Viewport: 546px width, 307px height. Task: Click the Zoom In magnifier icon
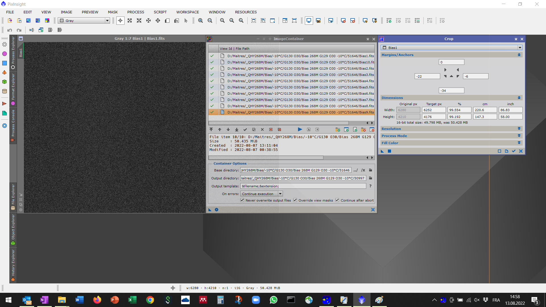200,20
